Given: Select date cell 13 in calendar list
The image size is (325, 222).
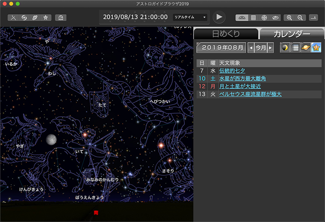Looking at the screenshot, I should pos(202,94).
